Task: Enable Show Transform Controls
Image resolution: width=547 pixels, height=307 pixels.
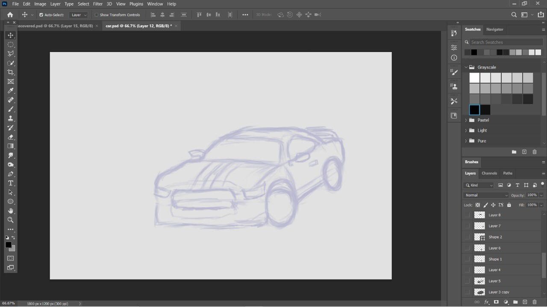Action: [97, 14]
